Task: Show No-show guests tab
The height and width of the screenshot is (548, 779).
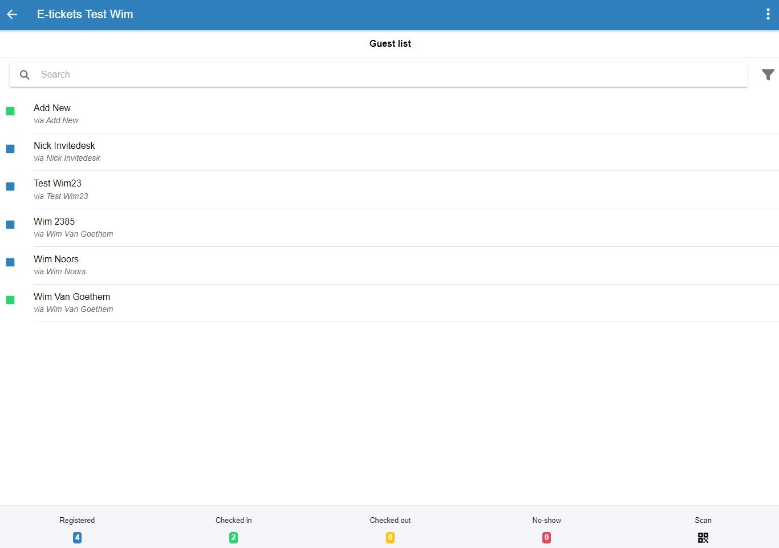Action: [x=546, y=527]
